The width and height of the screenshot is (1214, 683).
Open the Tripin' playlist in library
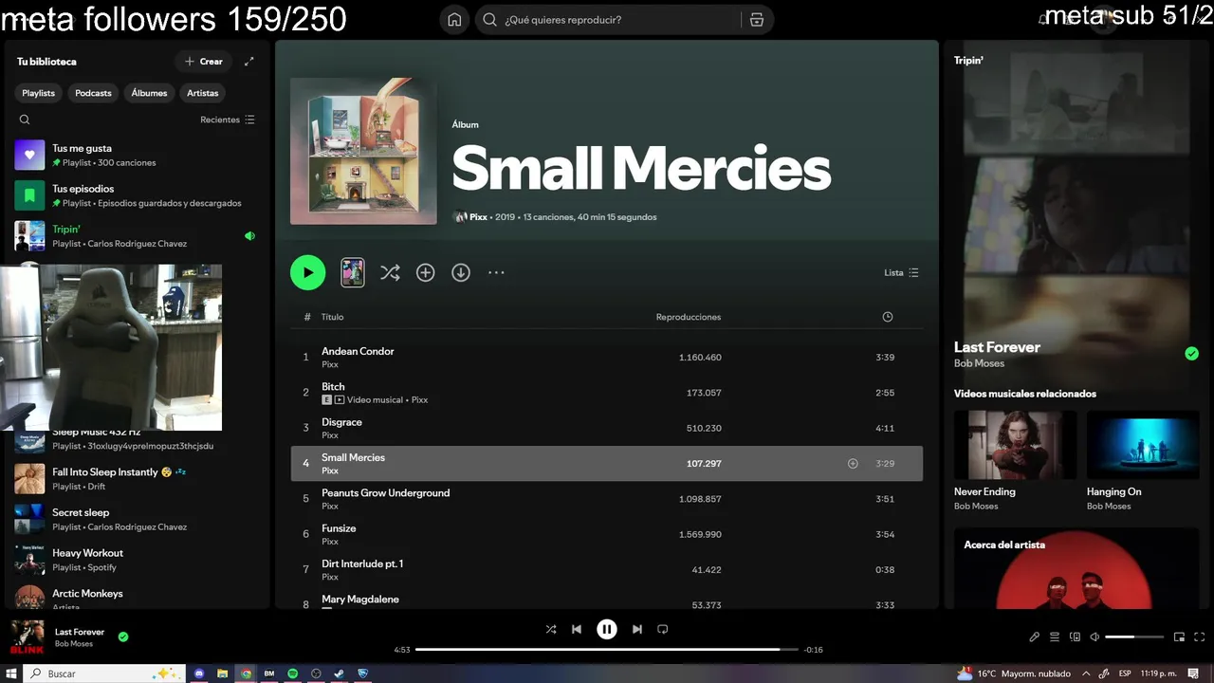[x=135, y=236]
